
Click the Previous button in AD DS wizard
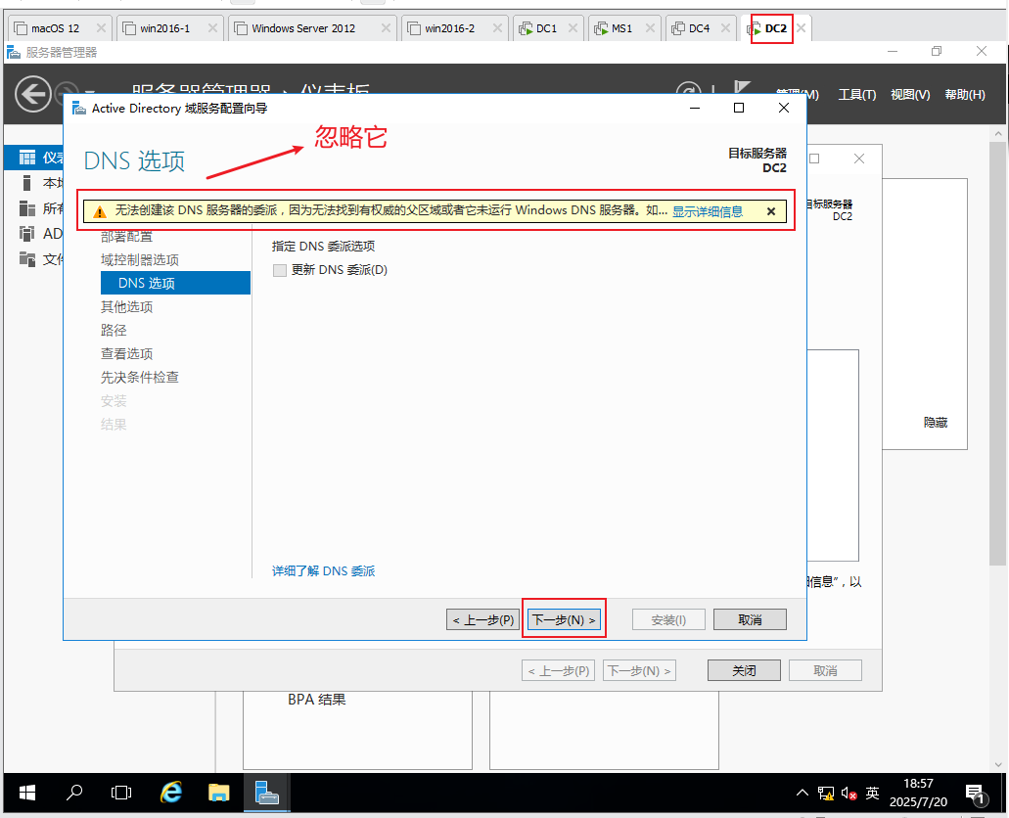point(483,619)
